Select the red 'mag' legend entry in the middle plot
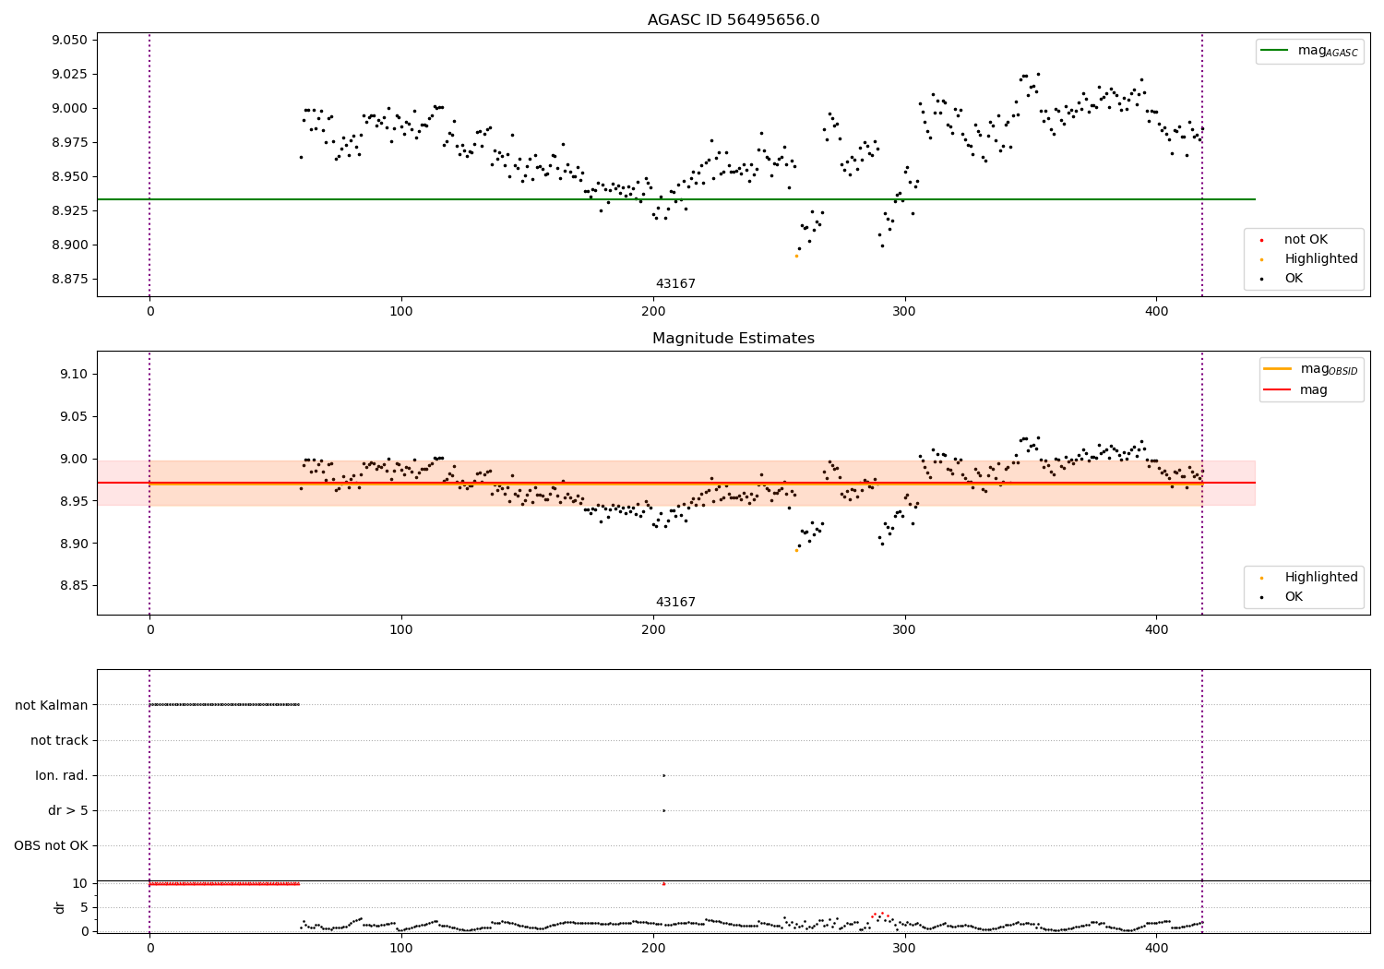 [1314, 390]
